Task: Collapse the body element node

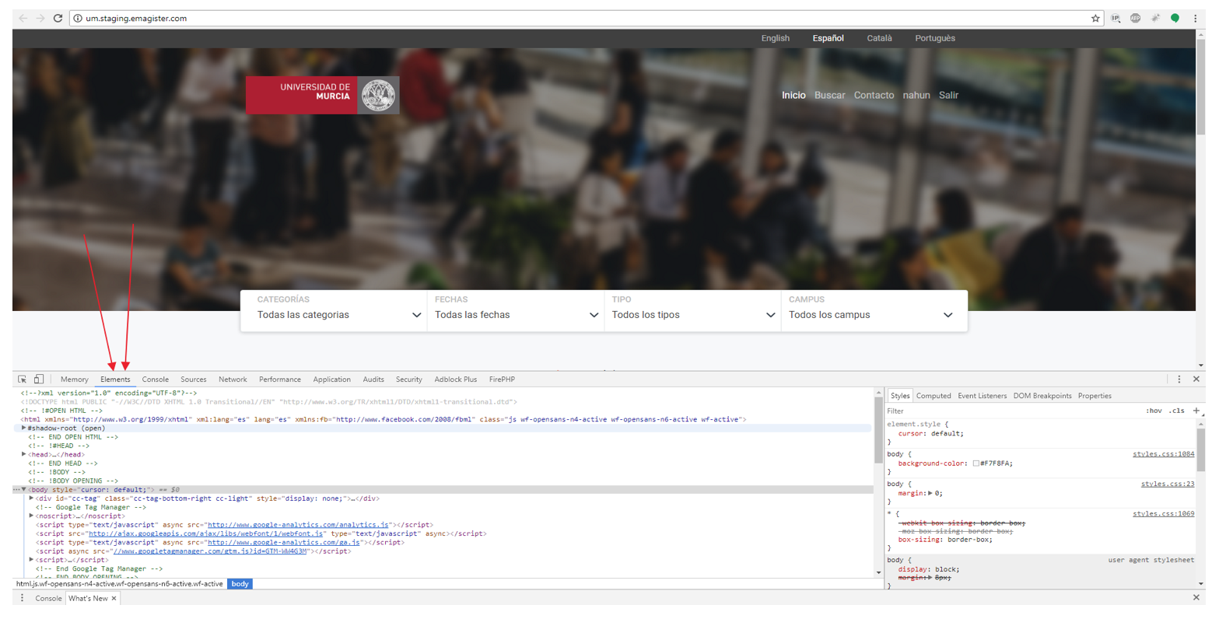Action: 24,489
